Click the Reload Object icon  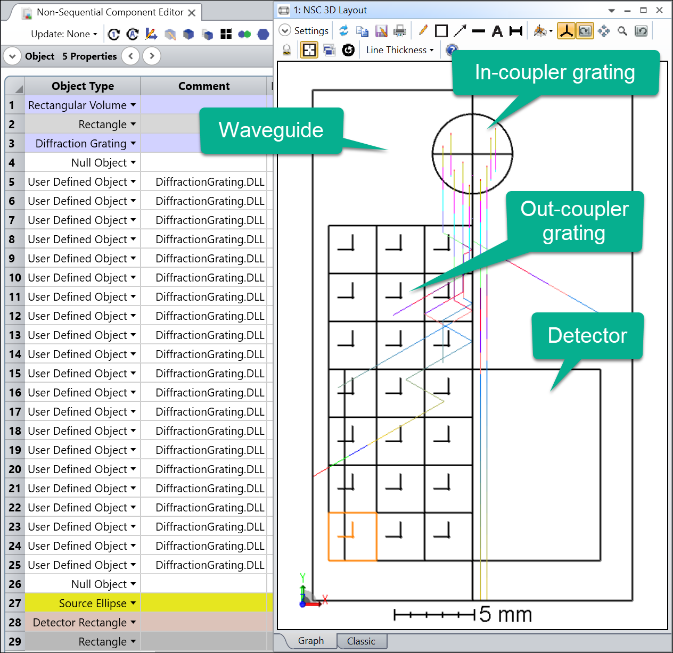[114, 35]
